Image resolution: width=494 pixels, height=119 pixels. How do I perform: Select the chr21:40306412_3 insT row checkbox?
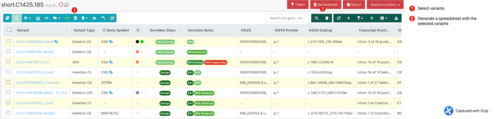click(8, 102)
